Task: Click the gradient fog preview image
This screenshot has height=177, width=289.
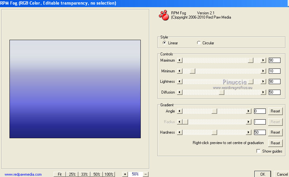Action: coord(75,89)
